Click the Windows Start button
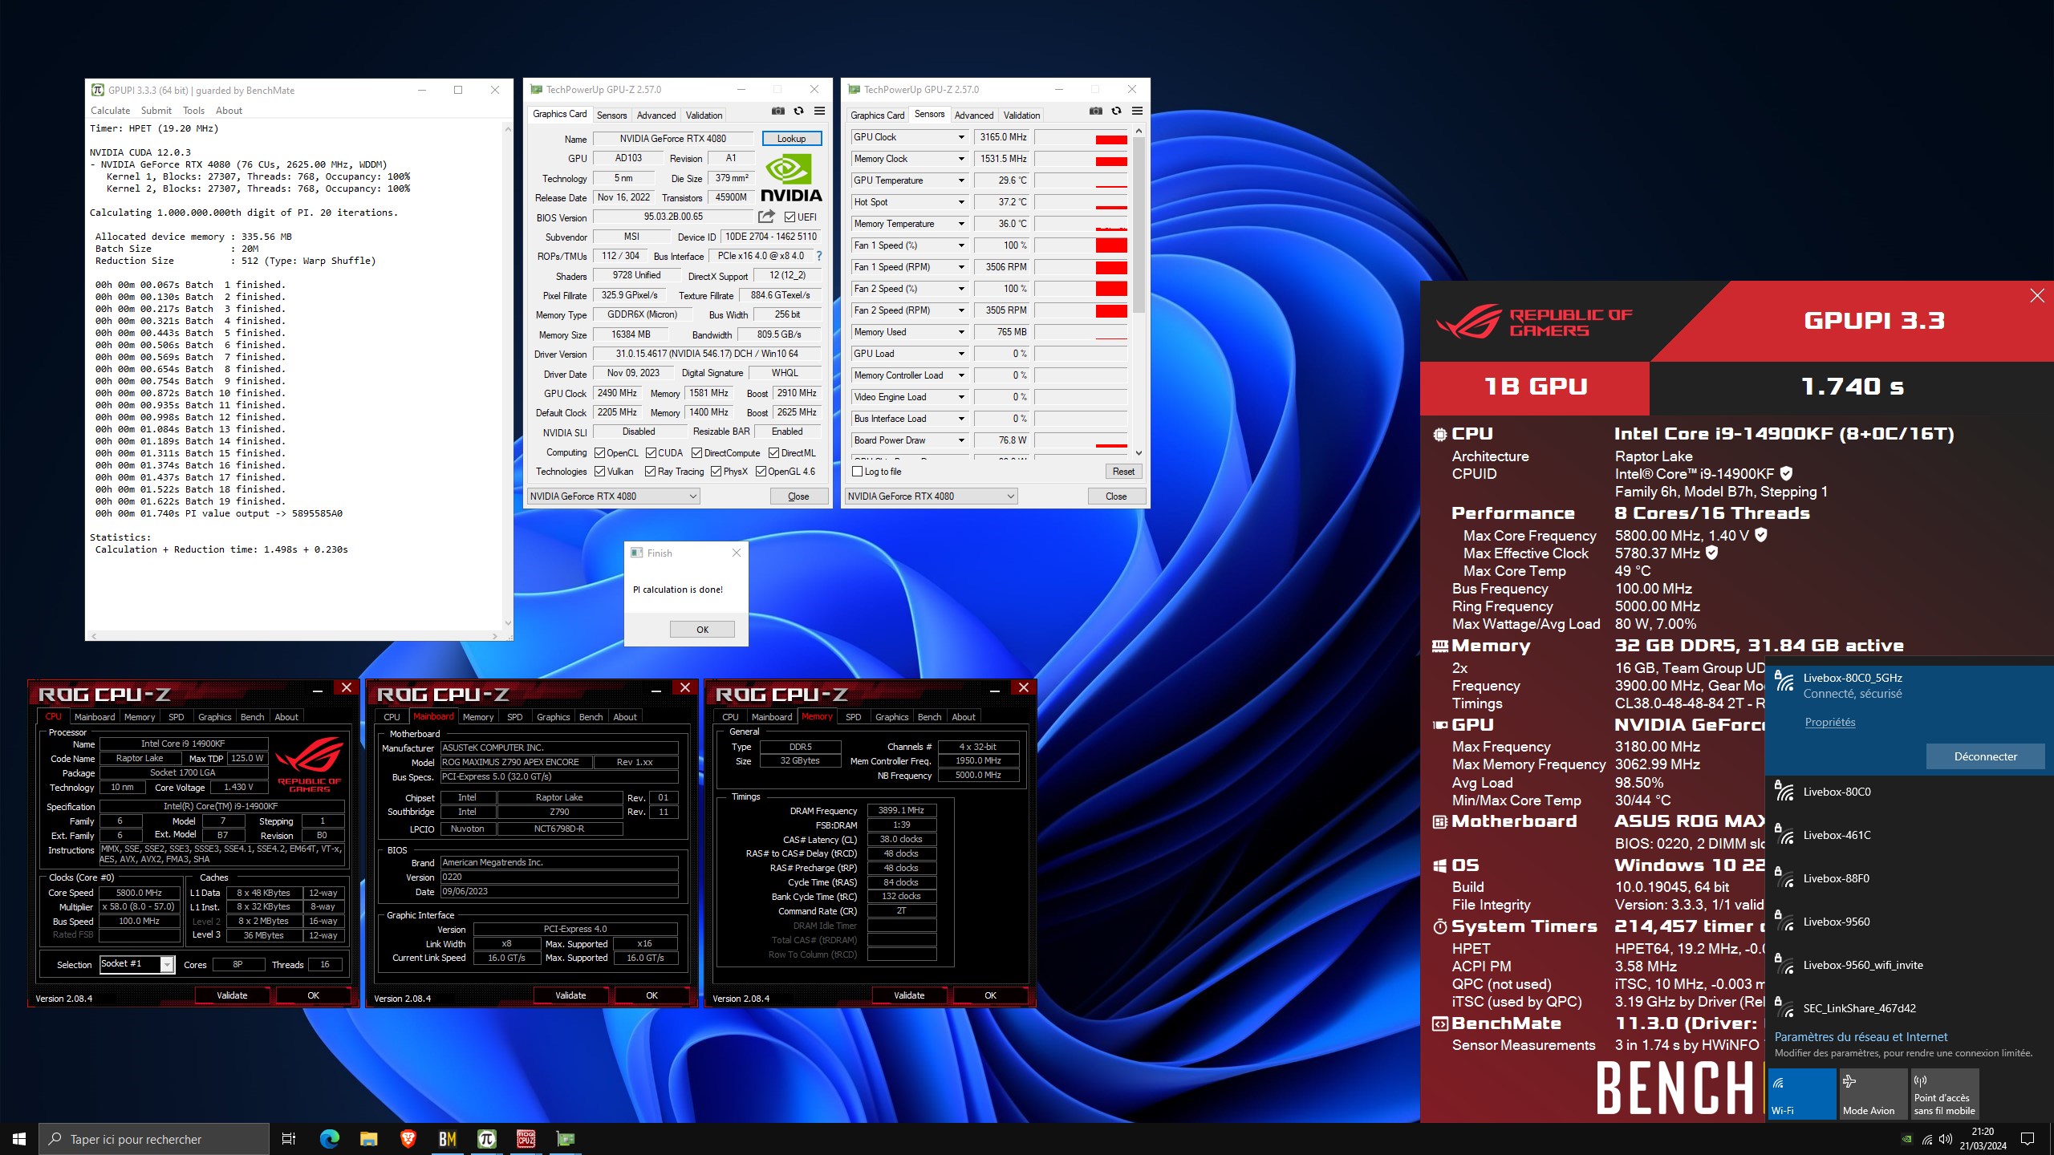The width and height of the screenshot is (2054, 1155). [x=19, y=1139]
